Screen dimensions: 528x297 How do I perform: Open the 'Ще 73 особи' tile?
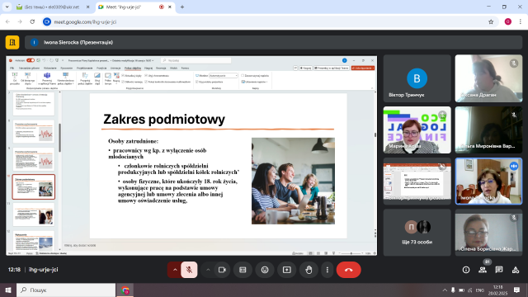point(417,233)
